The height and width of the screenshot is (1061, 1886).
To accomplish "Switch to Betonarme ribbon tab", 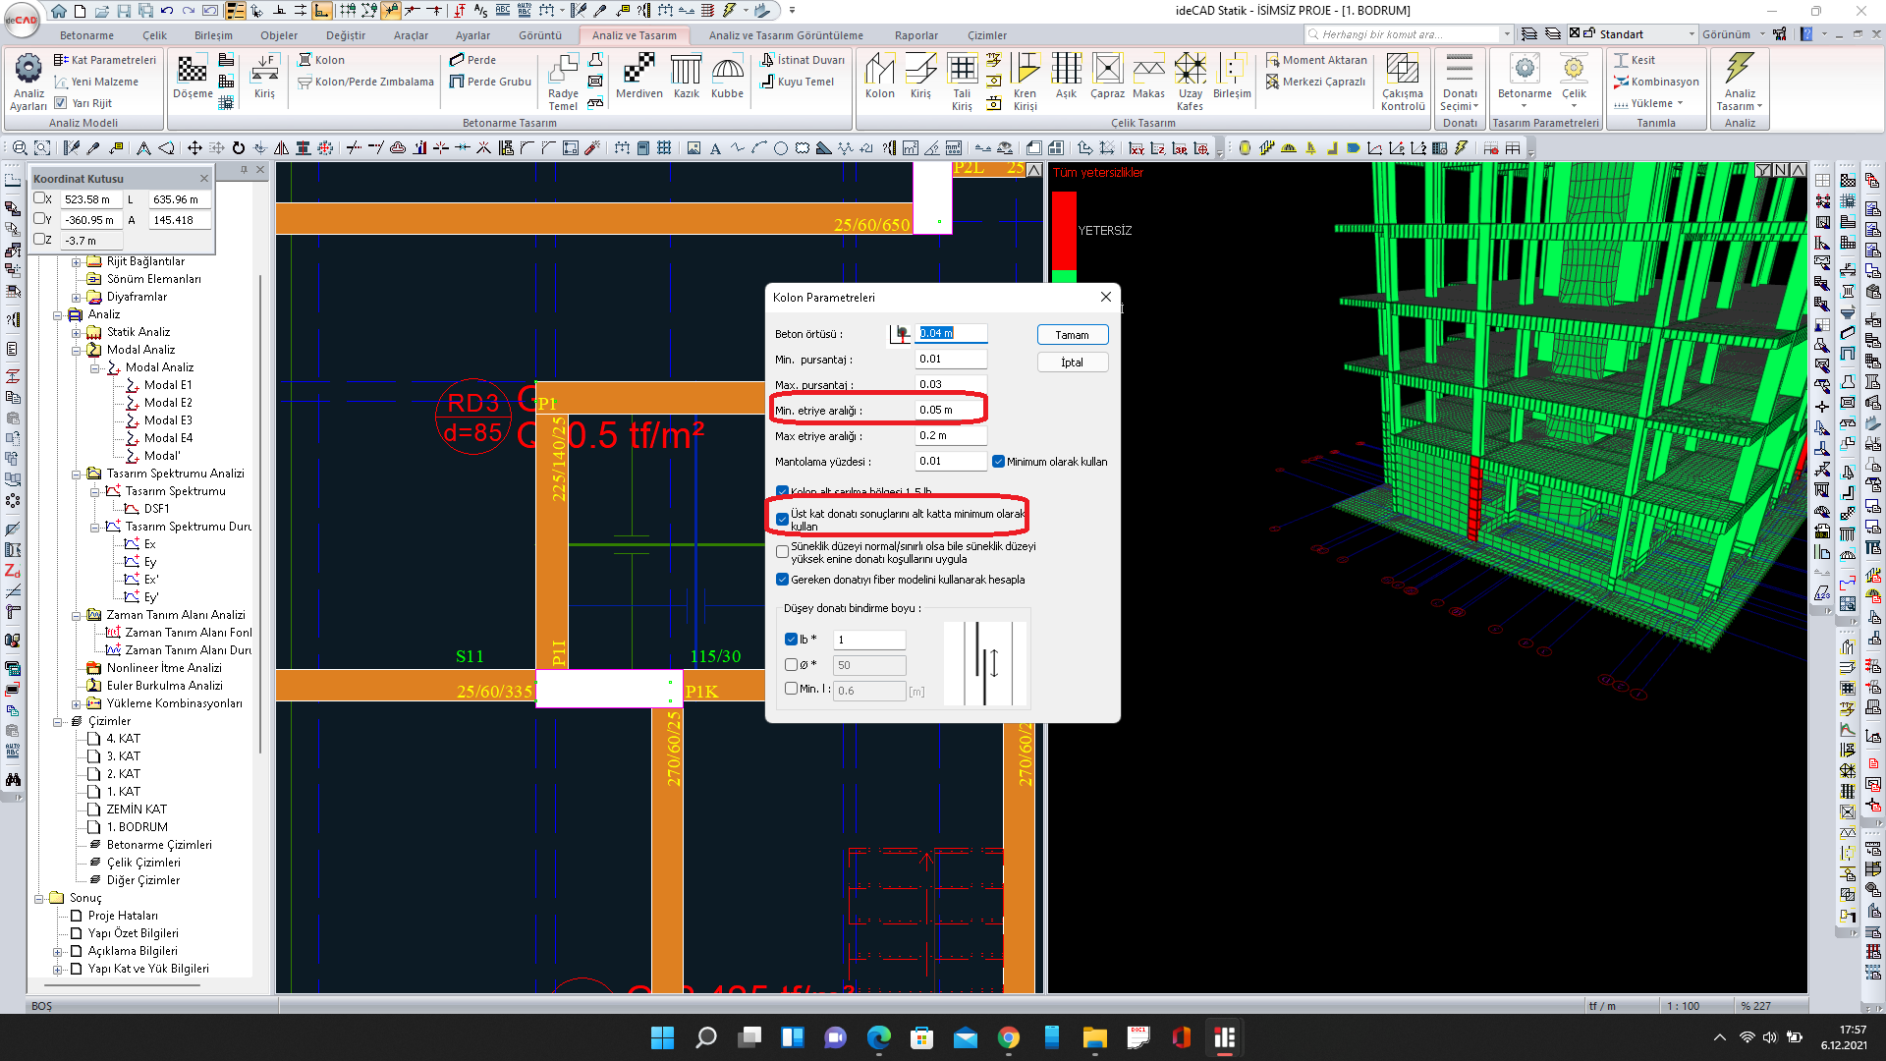I will pyautogui.click(x=86, y=35).
